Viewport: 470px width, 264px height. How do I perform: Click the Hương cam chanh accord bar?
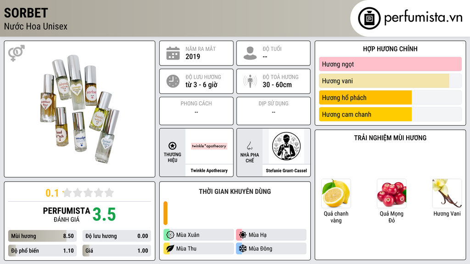(x=390, y=114)
